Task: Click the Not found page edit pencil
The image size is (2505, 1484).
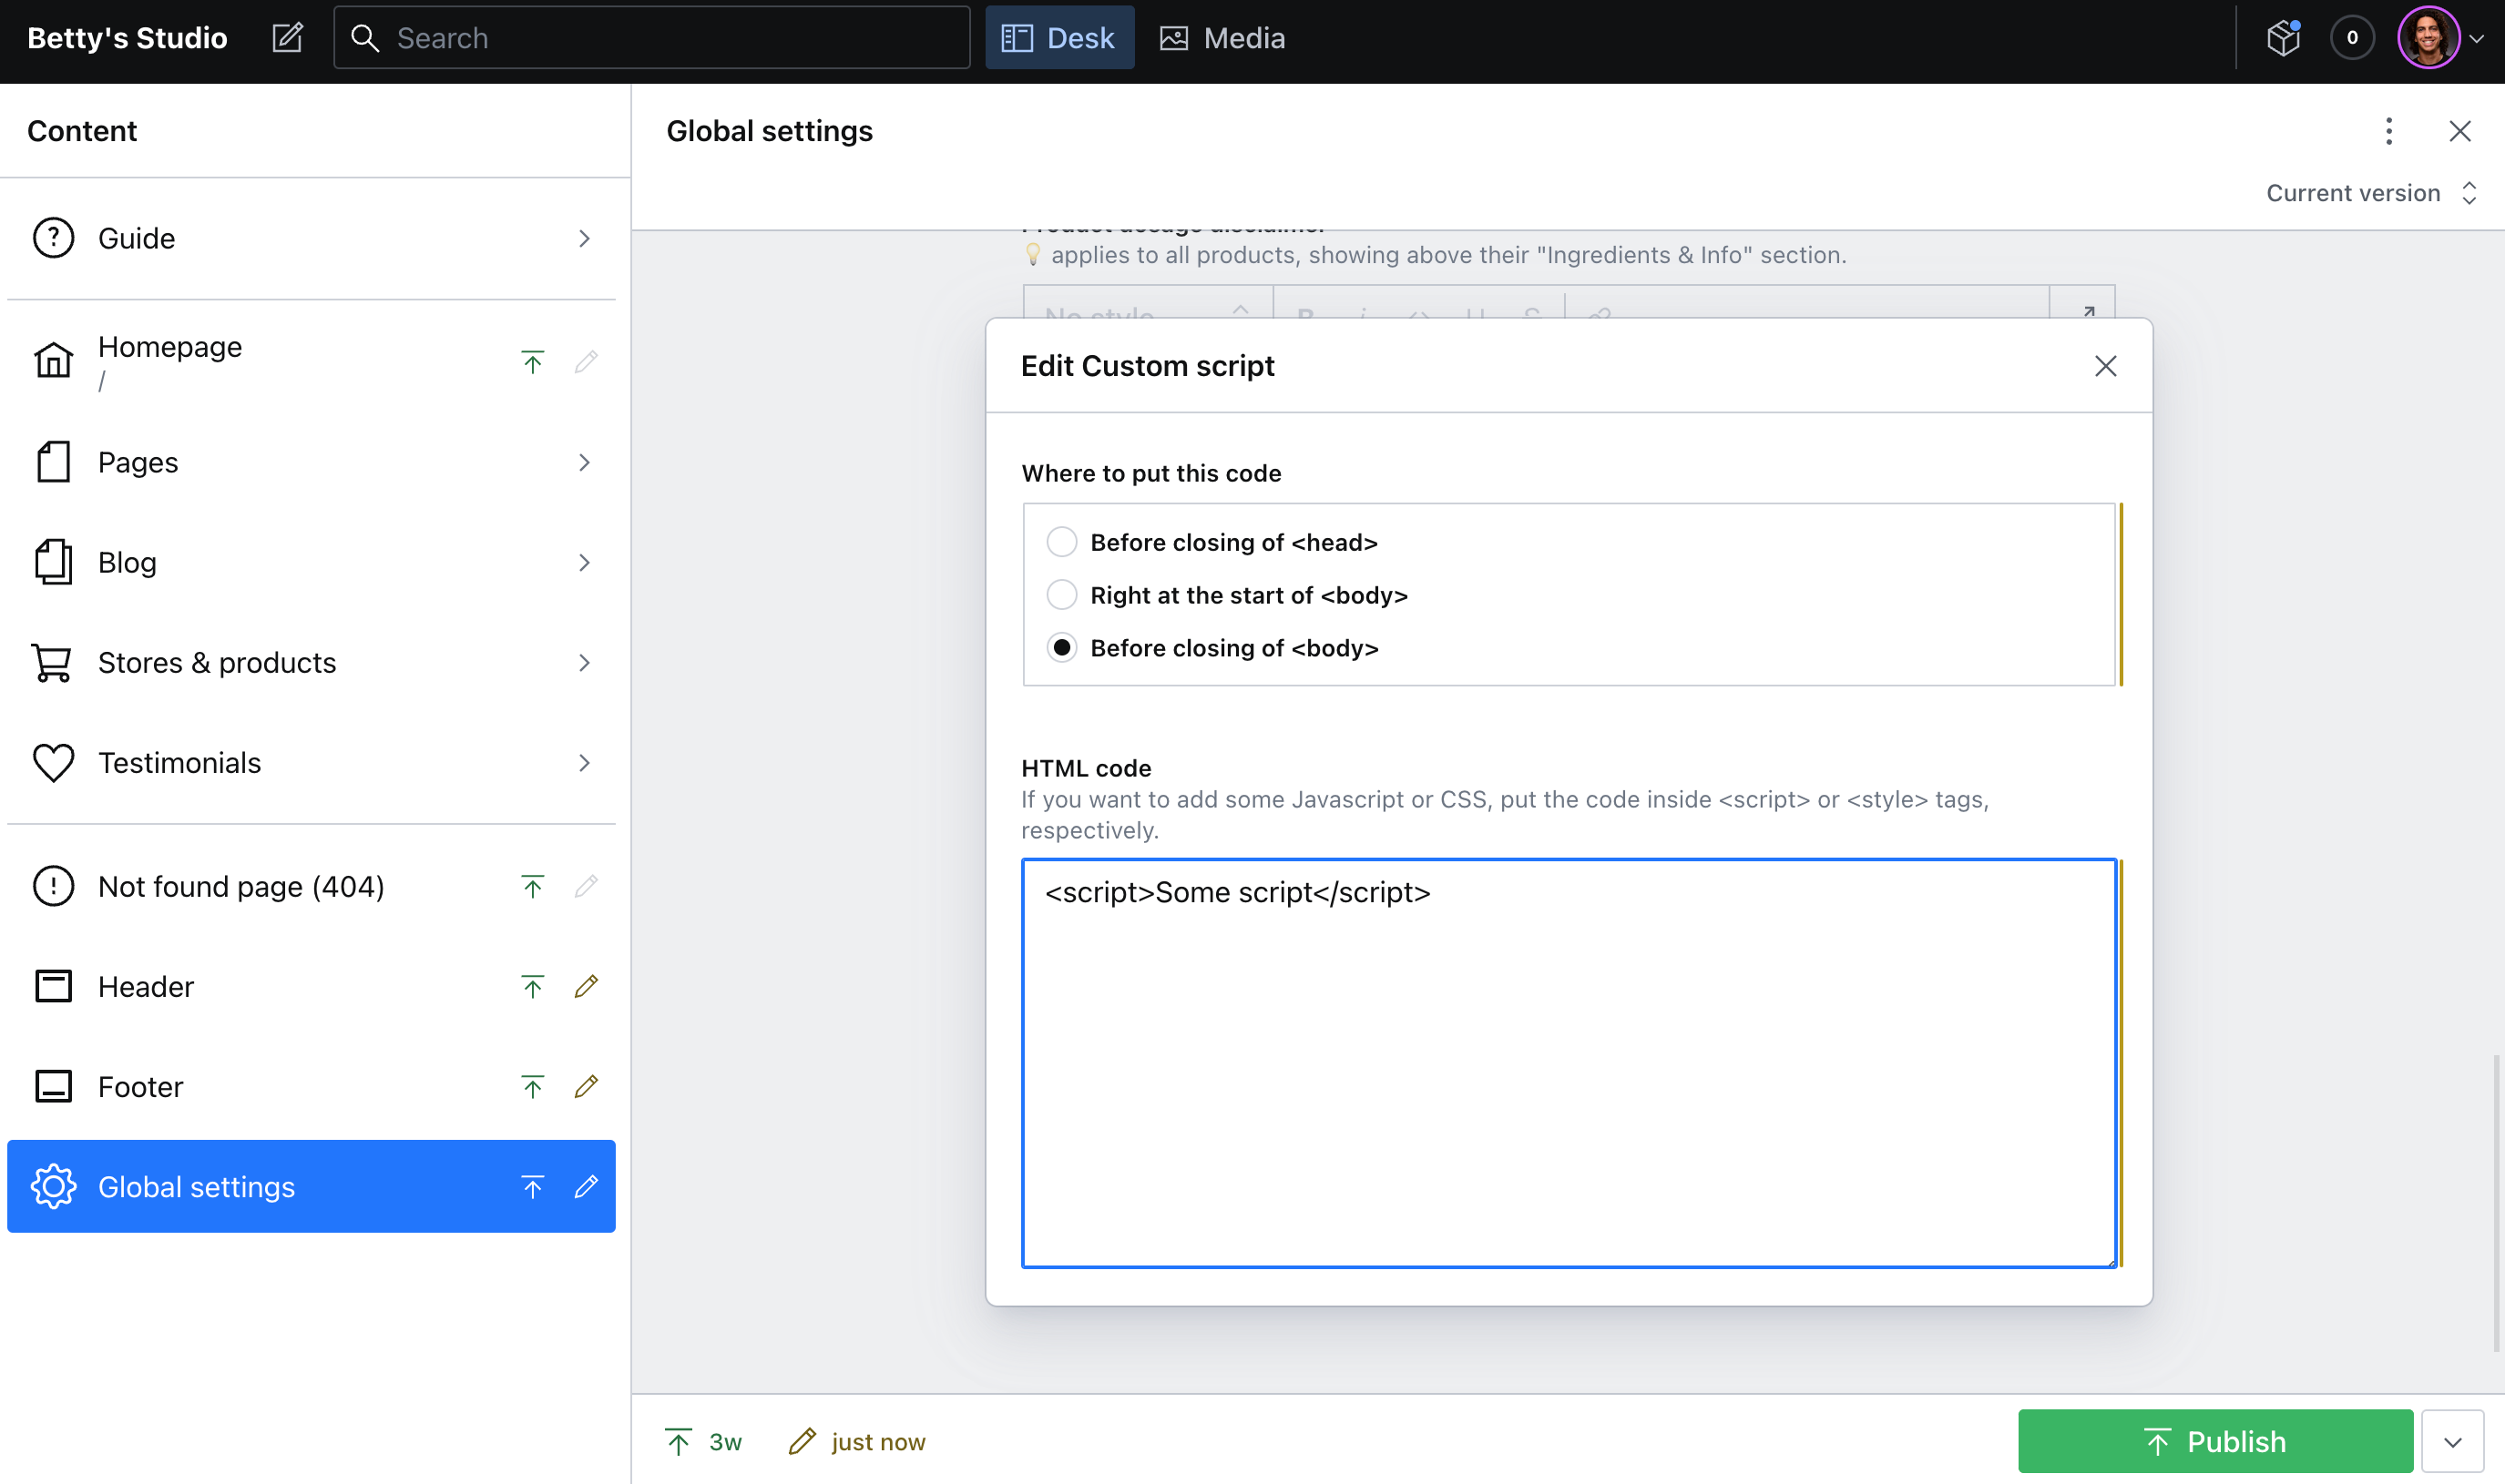Action: [587, 886]
